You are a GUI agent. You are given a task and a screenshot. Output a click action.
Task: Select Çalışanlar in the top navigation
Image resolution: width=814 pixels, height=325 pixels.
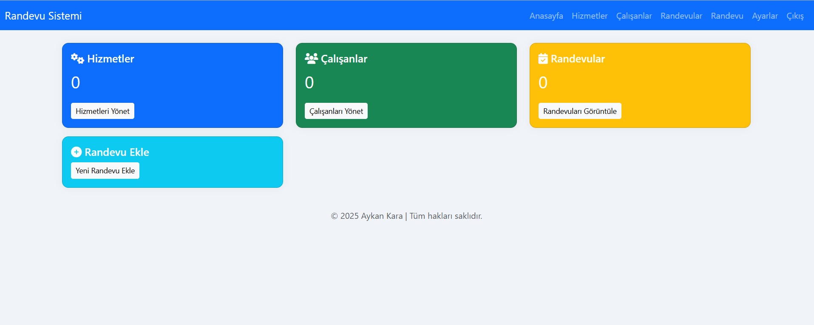(634, 16)
